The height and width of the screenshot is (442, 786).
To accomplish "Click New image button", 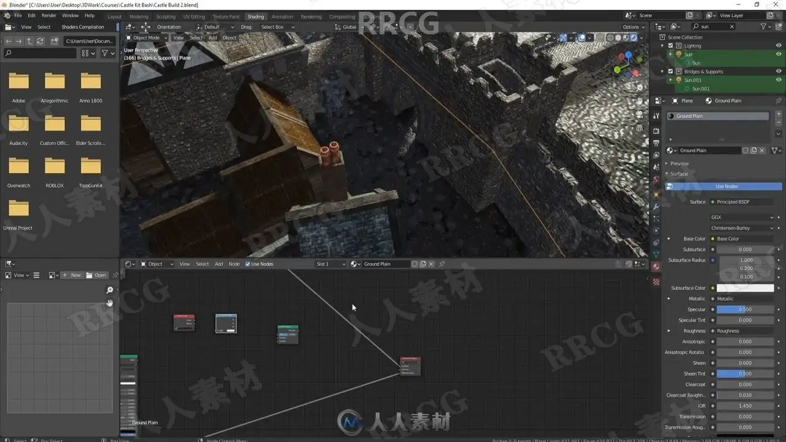I will point(72,275).
